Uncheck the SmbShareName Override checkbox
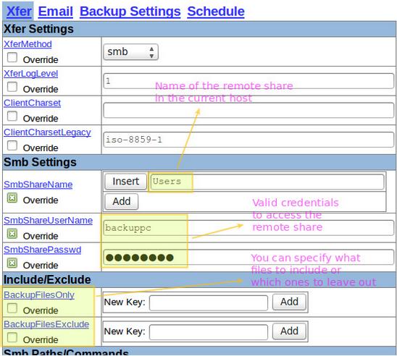 [x=12, y=198]
